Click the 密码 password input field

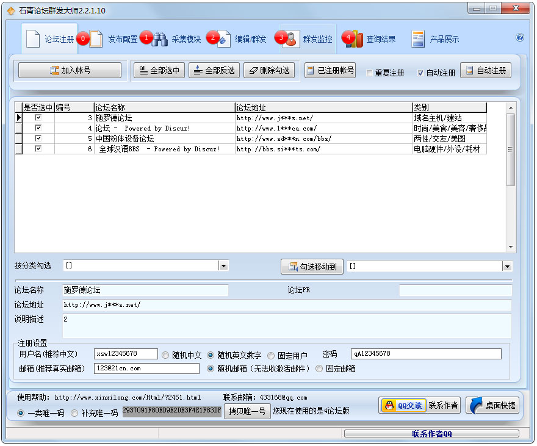(425, 354)
